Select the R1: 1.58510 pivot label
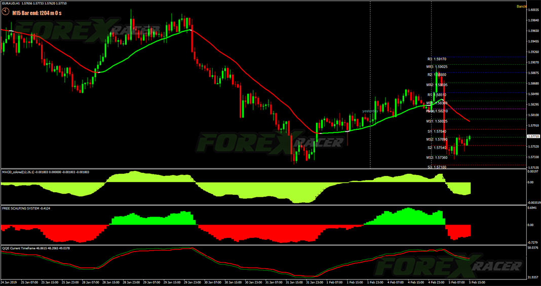This screenshot has width=541, height=286. click(x=436, y=95)
